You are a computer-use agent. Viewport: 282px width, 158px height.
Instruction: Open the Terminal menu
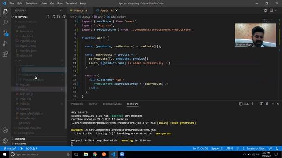click(x=71, y=3)
